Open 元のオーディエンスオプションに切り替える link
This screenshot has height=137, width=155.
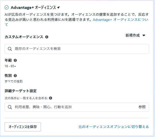pos(114,127)
